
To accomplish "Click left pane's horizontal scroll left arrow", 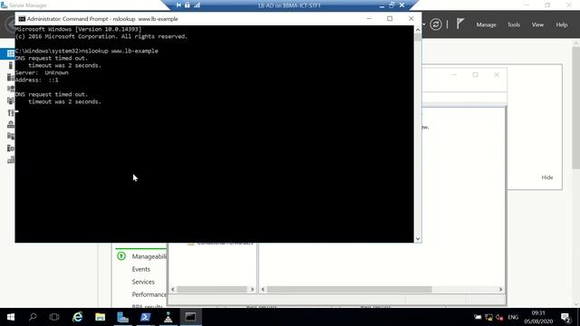I will point(173,290).
